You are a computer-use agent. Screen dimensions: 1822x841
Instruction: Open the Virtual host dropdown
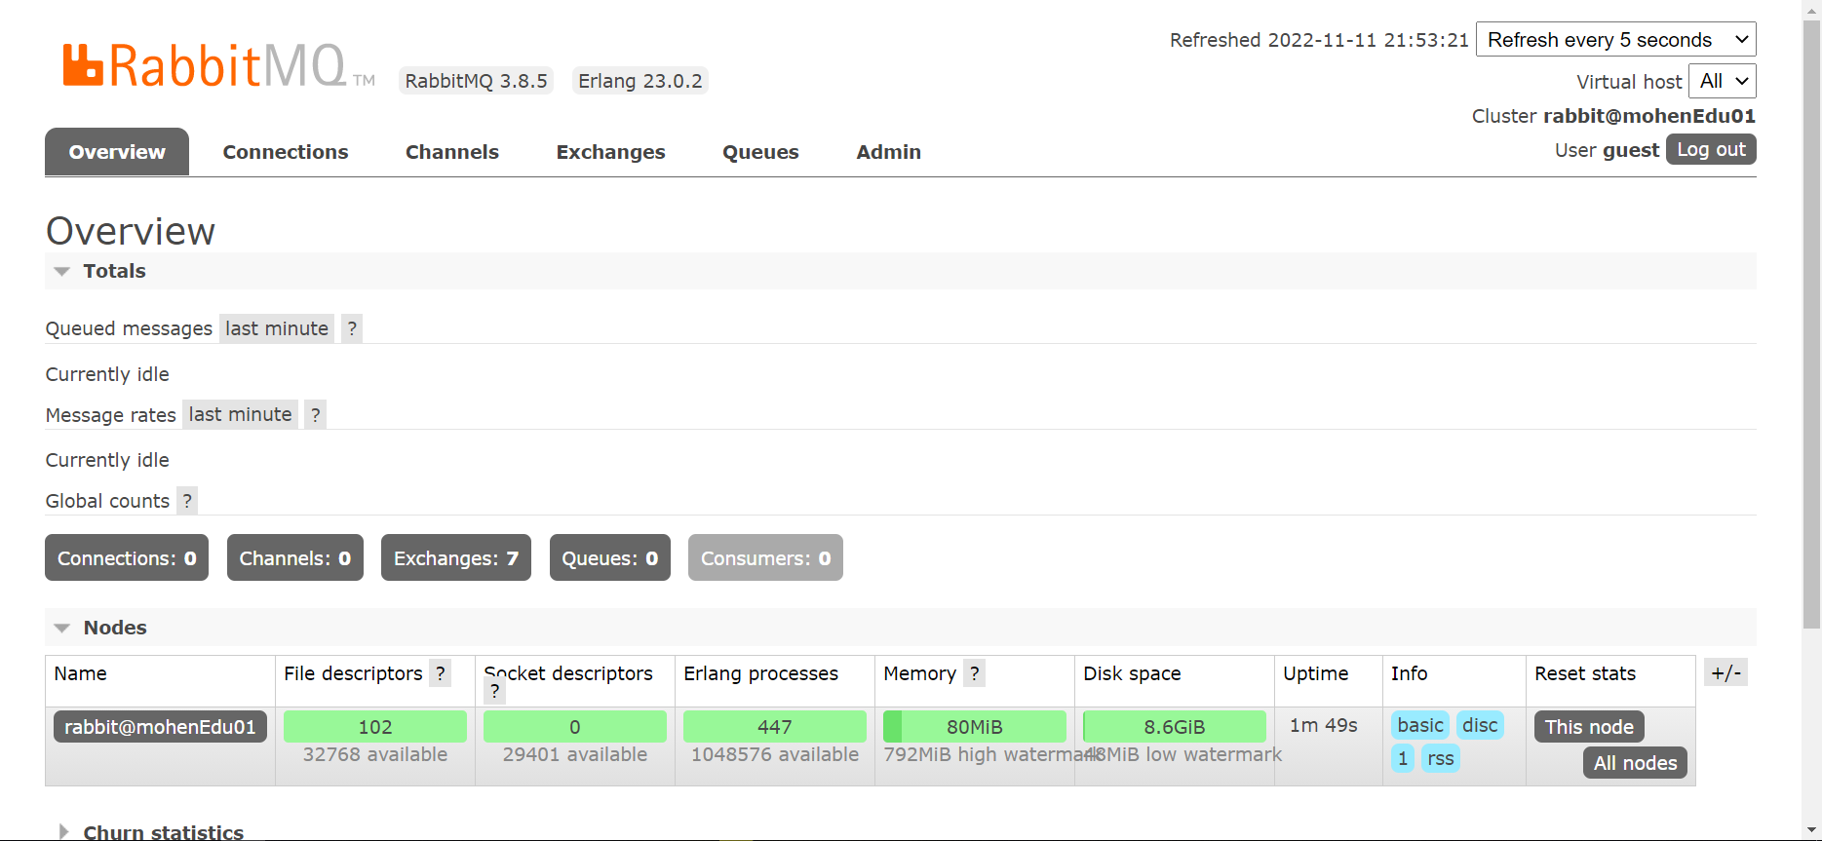click(1723, 81)
